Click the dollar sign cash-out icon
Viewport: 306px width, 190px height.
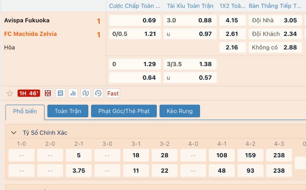coord(86,93)
